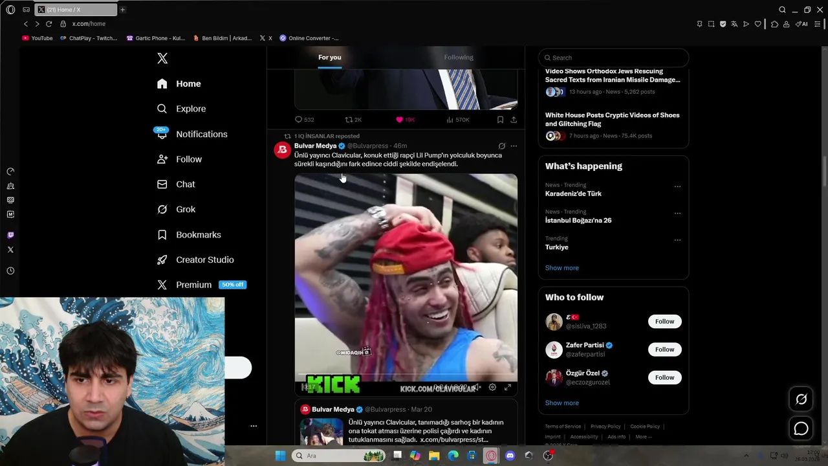This screenshot has width=828, height=466.
Task: Toggle mute on the video player
Action: click(476, 387)
